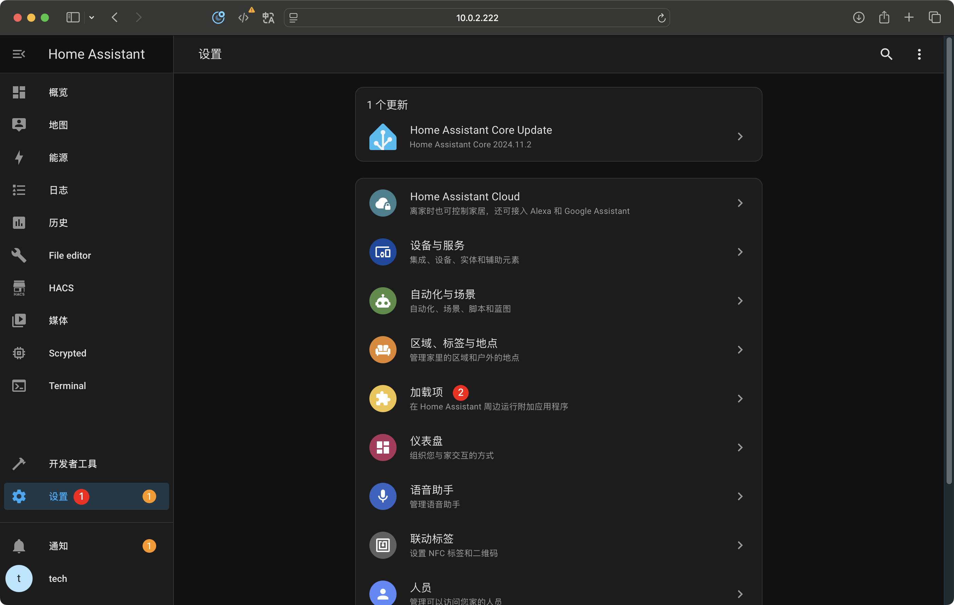This screenshot has height=605, width=954.
Task: Open the Home Assistant Core Update entry
Action: 558,137
